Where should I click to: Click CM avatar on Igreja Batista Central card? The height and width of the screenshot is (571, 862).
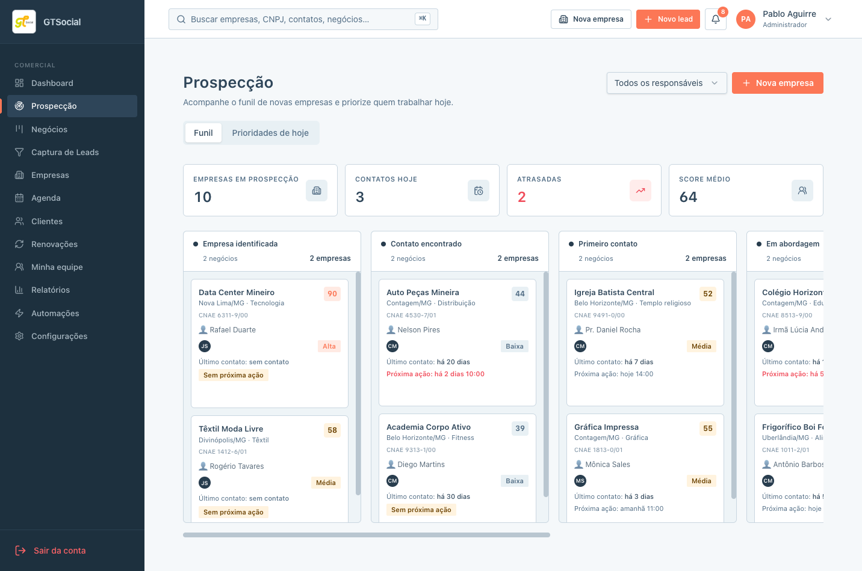(580, 346)
